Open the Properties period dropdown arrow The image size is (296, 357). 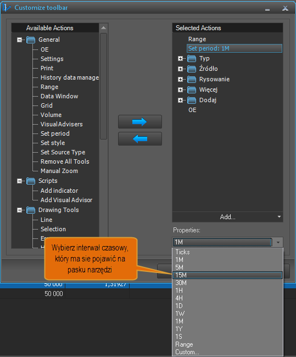tap(278, 242)
